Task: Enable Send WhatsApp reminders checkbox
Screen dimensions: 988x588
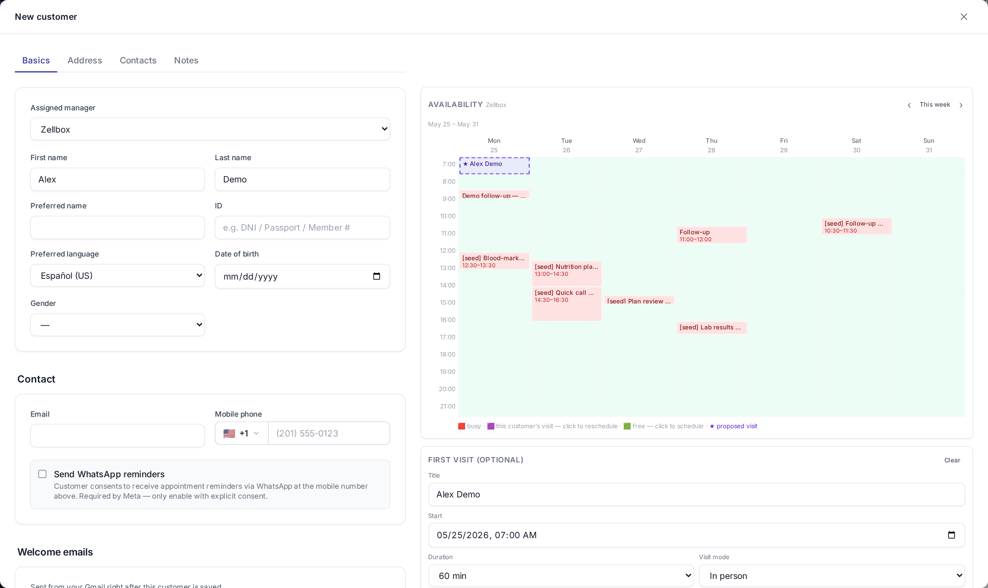Action: (x=42, y=474)
